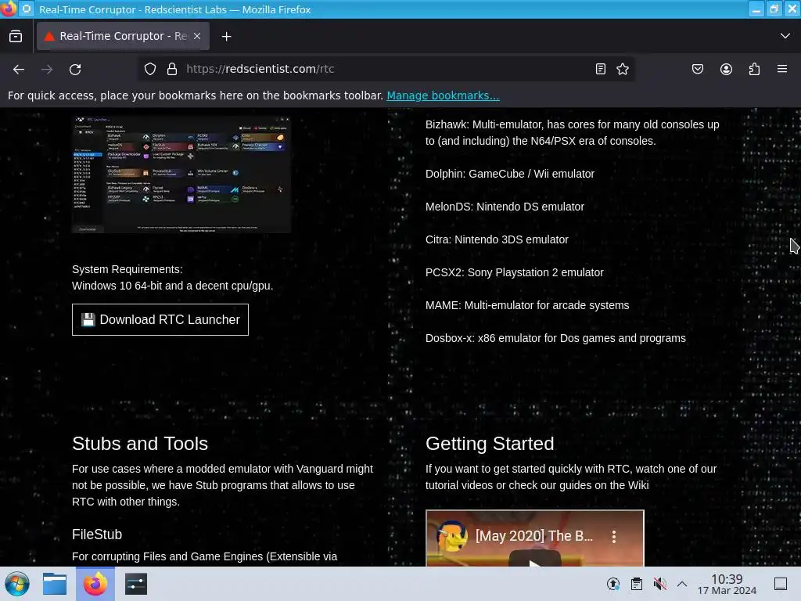Bookmark this page with the star
This screenshot has width=801, height=601.
tap(622, 69)
